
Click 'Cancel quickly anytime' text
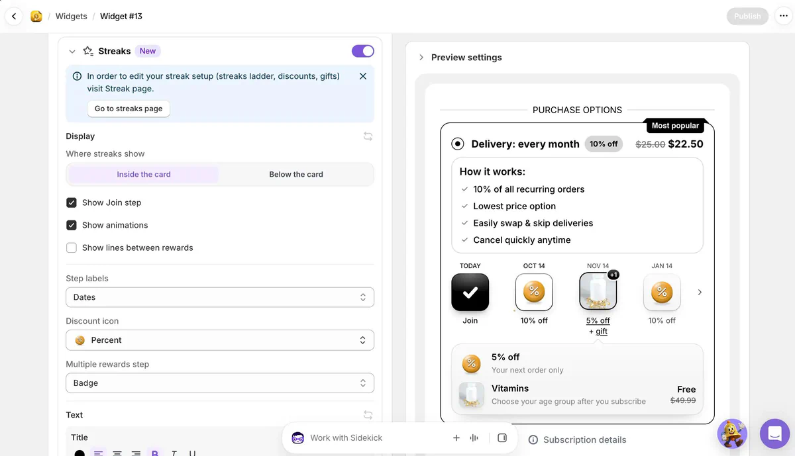(522, 240)
